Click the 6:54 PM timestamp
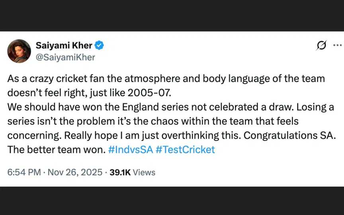 point(24,172)
